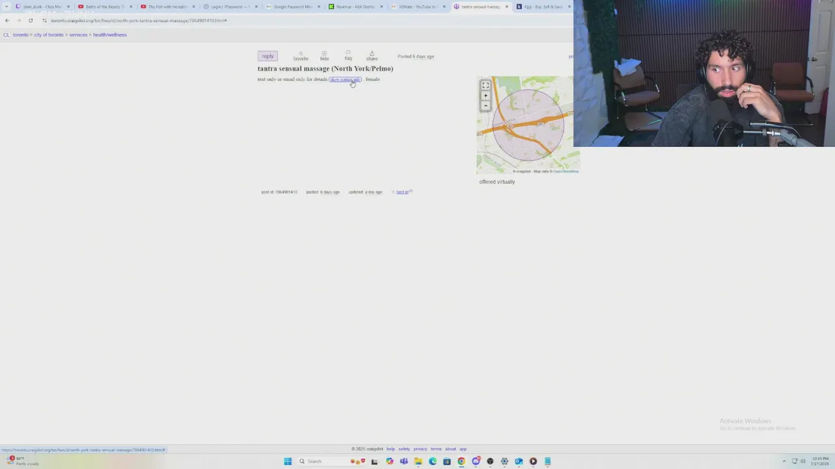Launch Copilot from the taskbar
835x469 pixels.
389,461
